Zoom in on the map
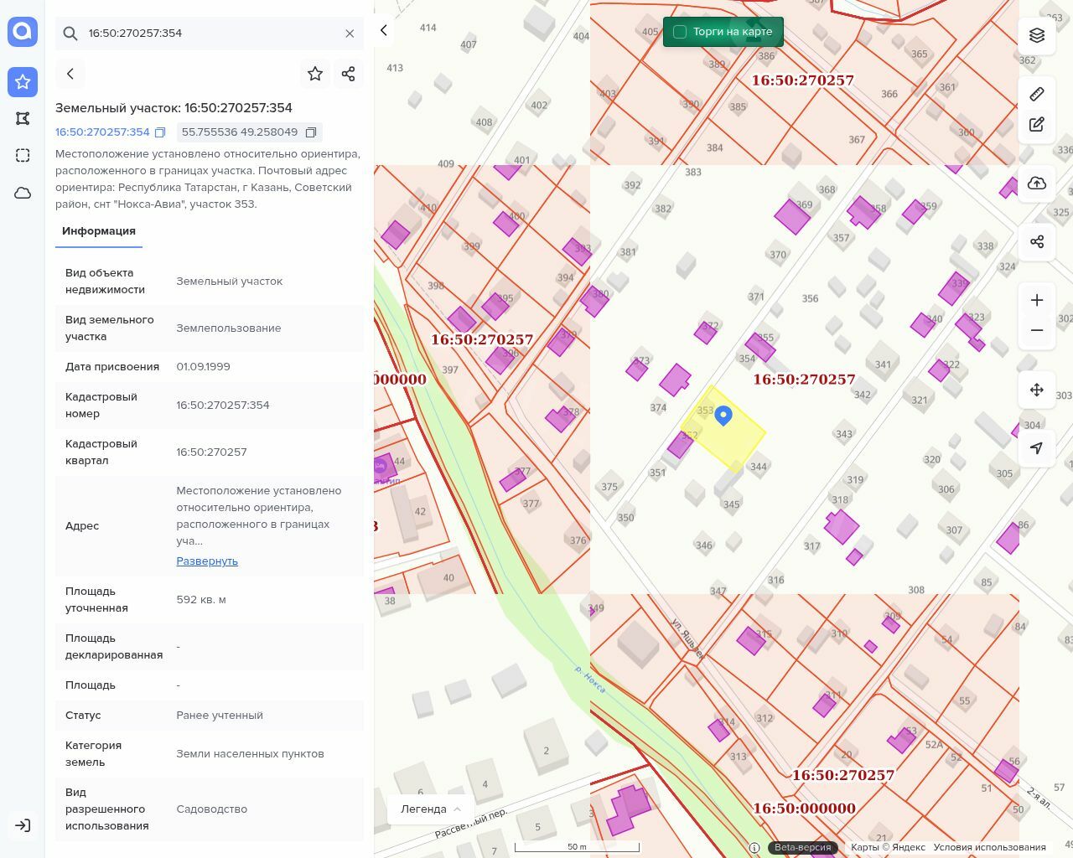Screen dimensions: 1073x858 pyautogui.click(x=1037, y=300)
